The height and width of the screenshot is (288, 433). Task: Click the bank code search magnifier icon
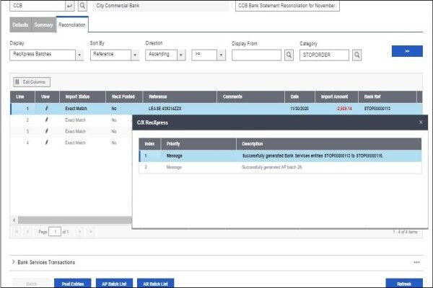pos(82,6)
